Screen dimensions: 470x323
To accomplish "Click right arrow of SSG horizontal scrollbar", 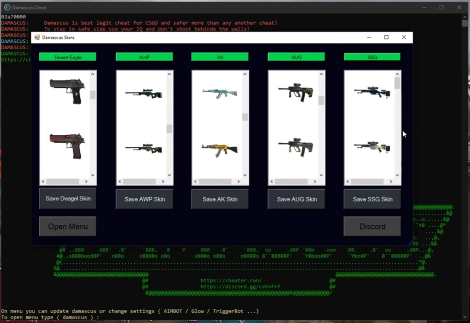I will point(391,182).
